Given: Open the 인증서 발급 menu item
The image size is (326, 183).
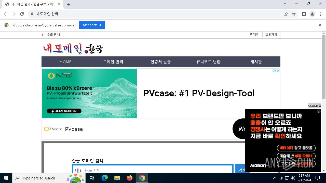Looking at the screenshot, I should pos(161,62).
